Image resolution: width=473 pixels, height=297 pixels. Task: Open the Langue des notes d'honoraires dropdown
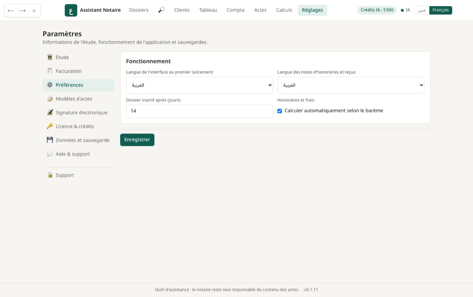point(351,85)
